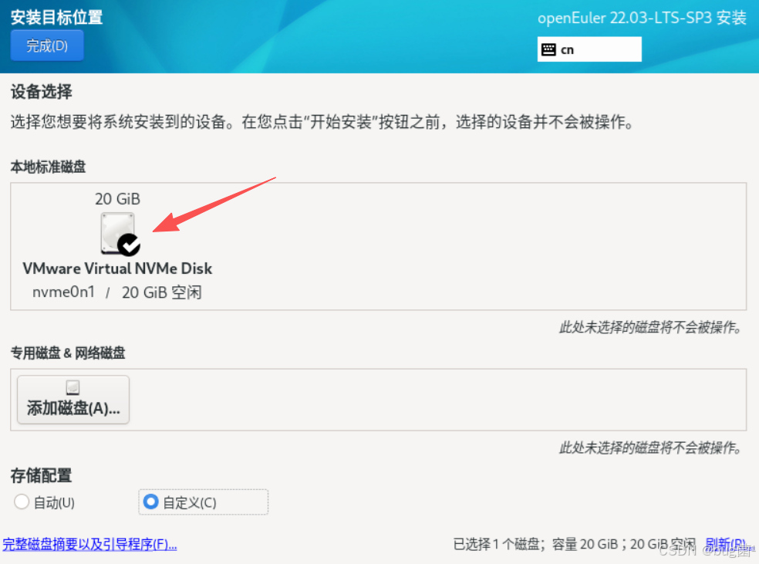Click the 存储配置 section heading
This screenshot has height=564, width=759.
[x=41, y=475]
